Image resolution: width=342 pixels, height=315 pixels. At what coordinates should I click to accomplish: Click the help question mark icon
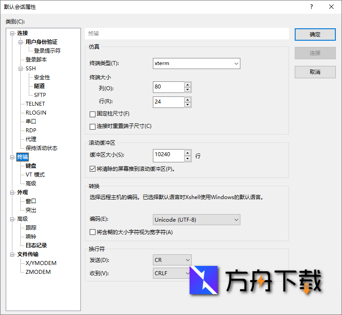(312, 7)
